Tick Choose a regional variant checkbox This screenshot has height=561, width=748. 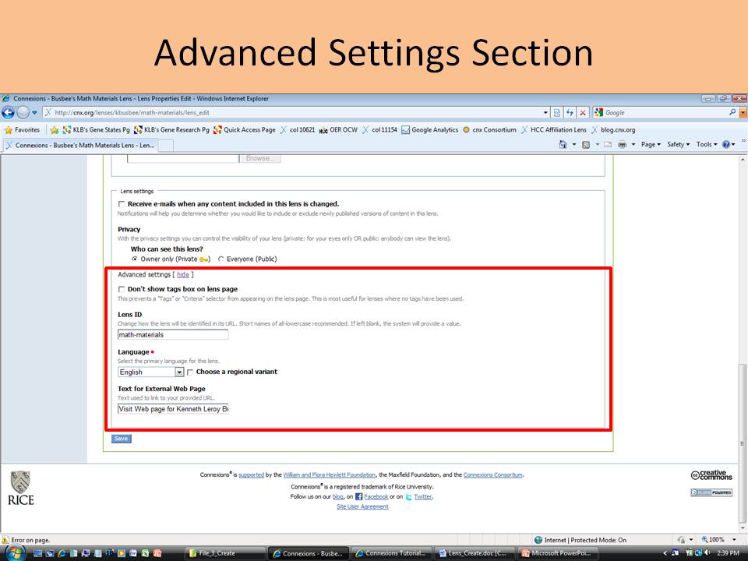pyautogui.click(x=190, y=372)
